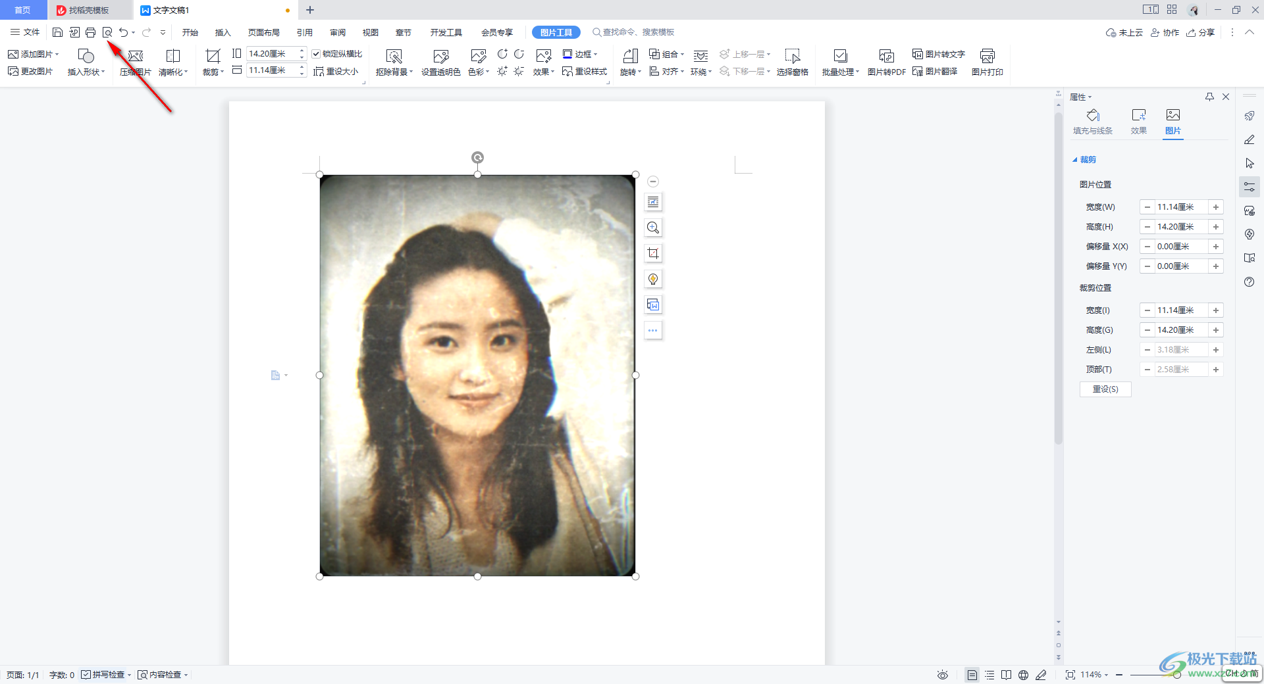
Task: Click floating lightbulb icon beside image
Action: pyautogui.click(x=653, y=279)
